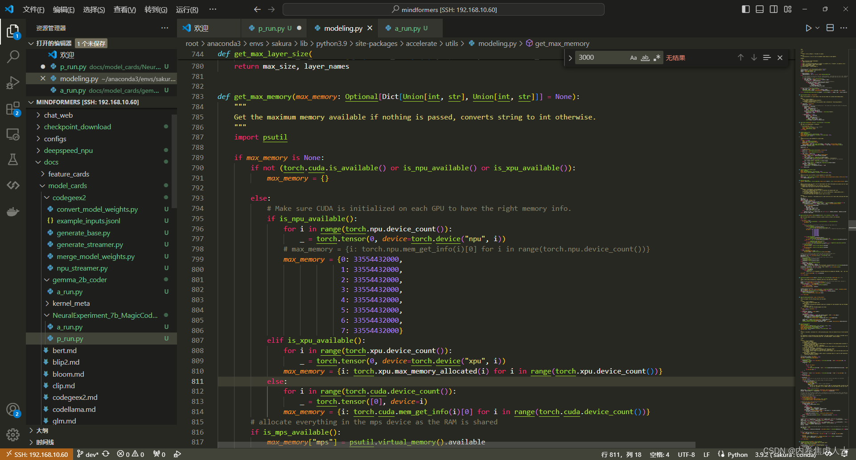Click the Accounts icon at sidebar bottom
Screen dimensions: 856x460
point(13,409)
